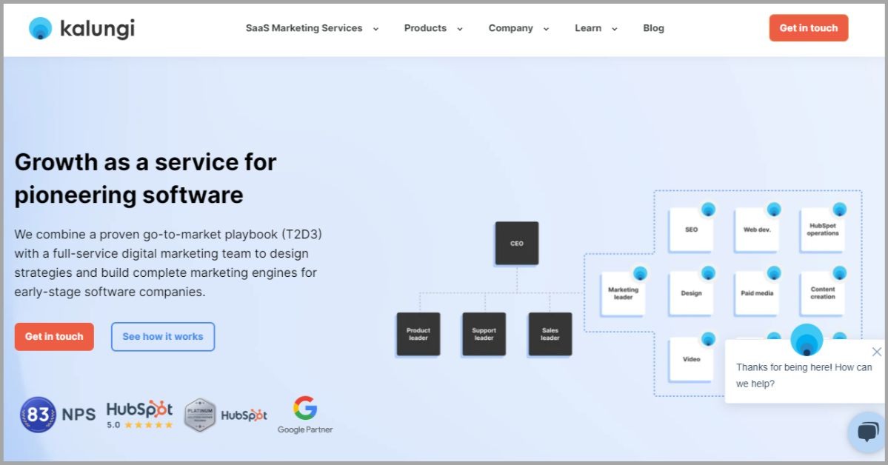Image resolution: width=888 pixels, height=465 pixels.
Task: Open the Learn menu
Action: pos(588,28)
